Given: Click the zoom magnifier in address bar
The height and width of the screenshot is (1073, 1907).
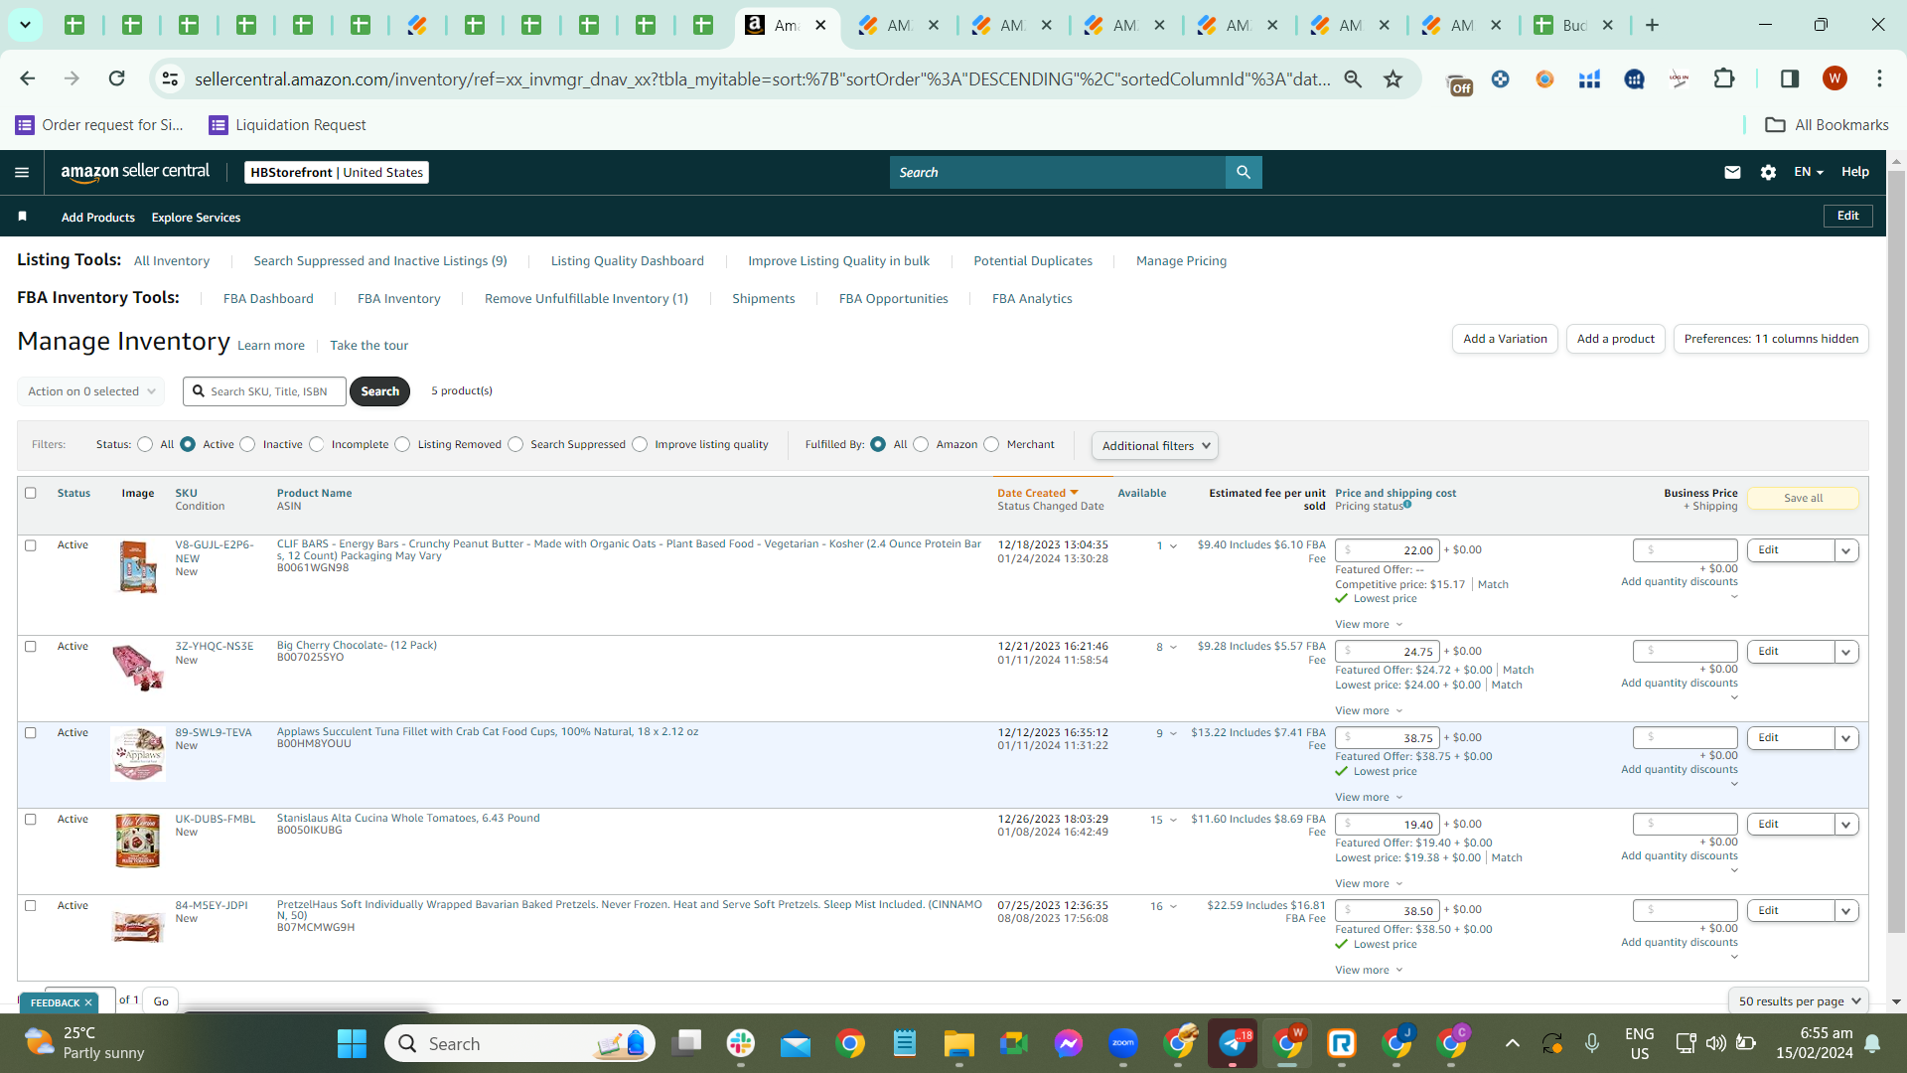Looking at the screenshot, I should point(1353,78).
